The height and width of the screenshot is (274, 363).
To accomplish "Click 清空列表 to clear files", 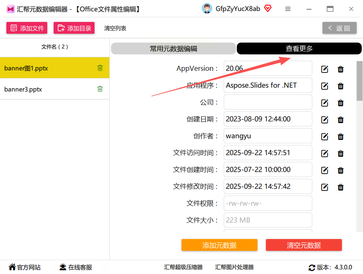I will click(x=115, y=28).
